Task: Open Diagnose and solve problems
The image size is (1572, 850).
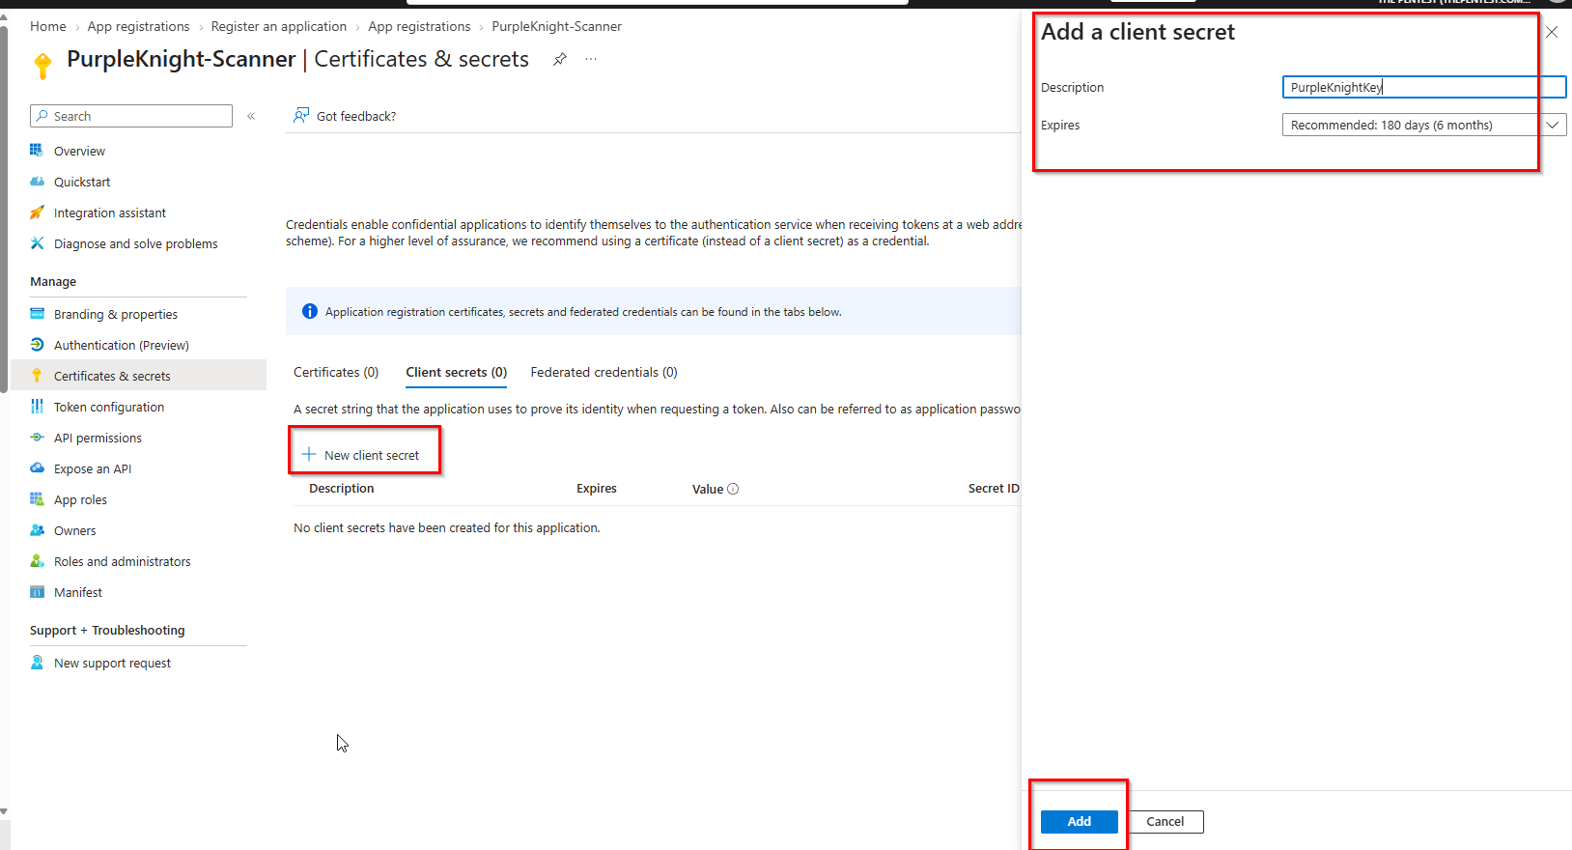Action: pos(136,243)
